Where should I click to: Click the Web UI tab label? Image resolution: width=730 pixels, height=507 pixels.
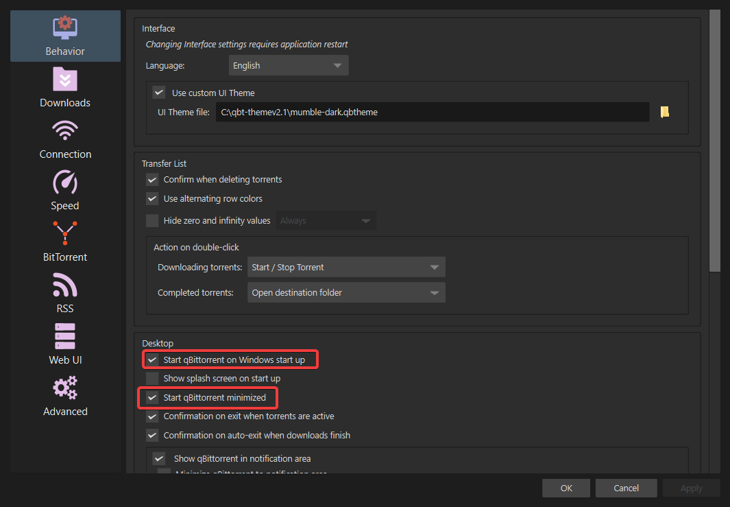point(65,359)
